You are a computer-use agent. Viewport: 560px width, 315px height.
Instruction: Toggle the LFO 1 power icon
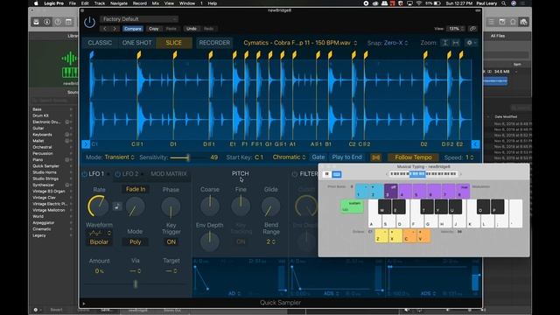(85, 174)
